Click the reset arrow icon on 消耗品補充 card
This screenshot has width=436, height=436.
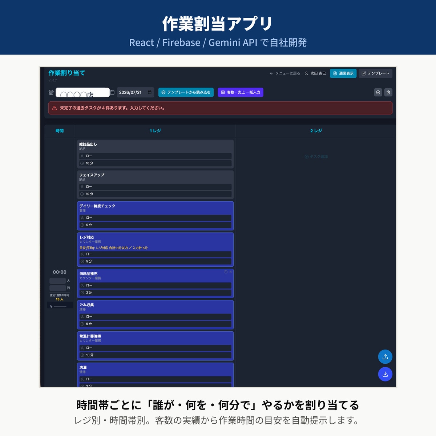[226, 272]
